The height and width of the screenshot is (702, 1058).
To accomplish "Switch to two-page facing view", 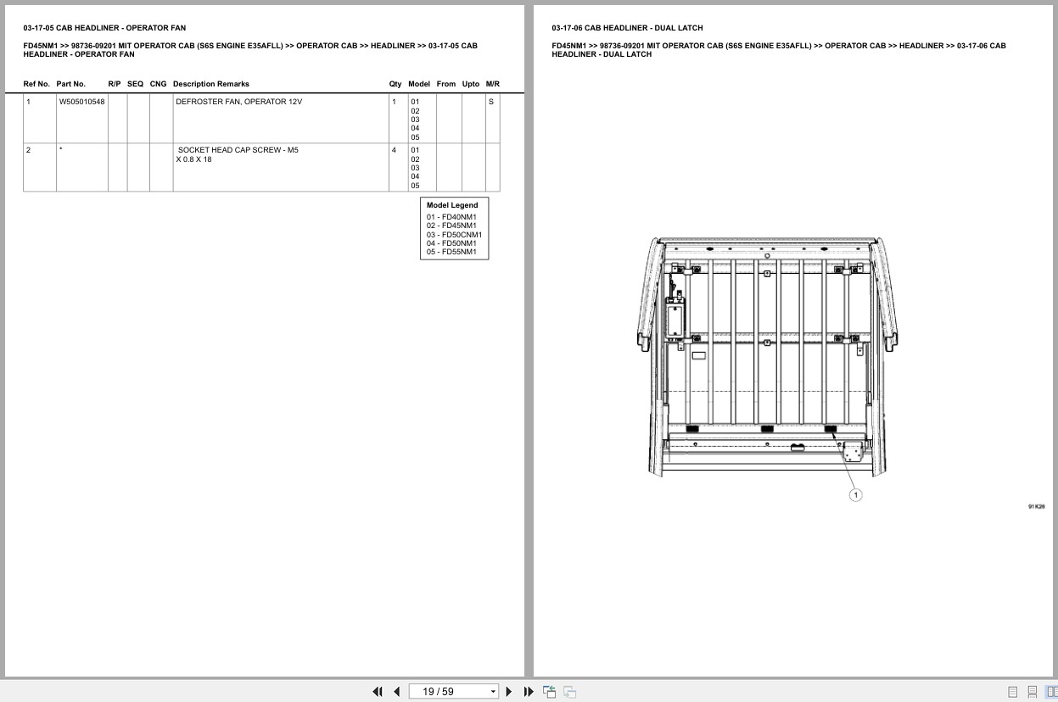I will coord(1052,692).
